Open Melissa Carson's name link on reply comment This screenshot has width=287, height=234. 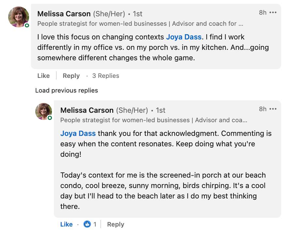click(x=87, y=110)
